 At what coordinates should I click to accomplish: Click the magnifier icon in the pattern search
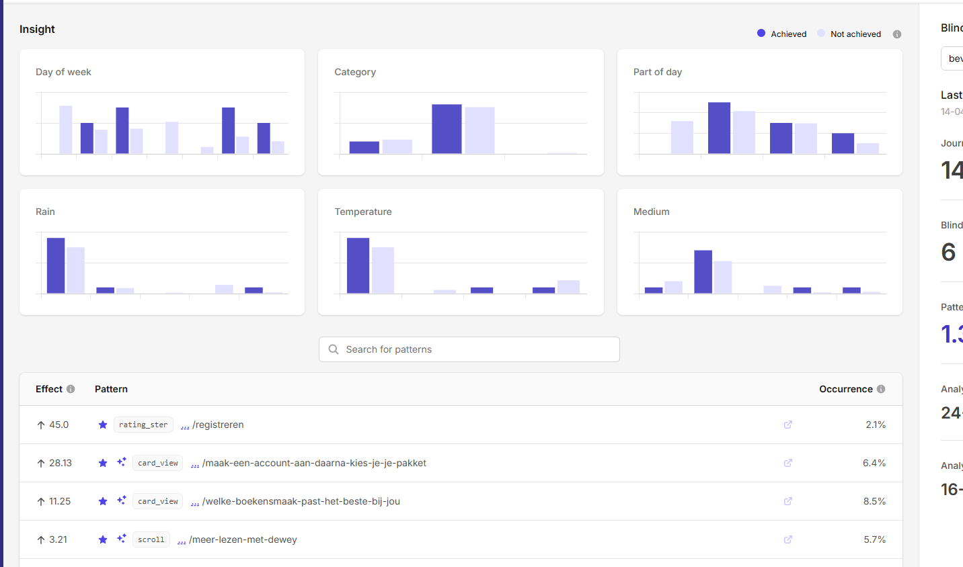point(334,349)
